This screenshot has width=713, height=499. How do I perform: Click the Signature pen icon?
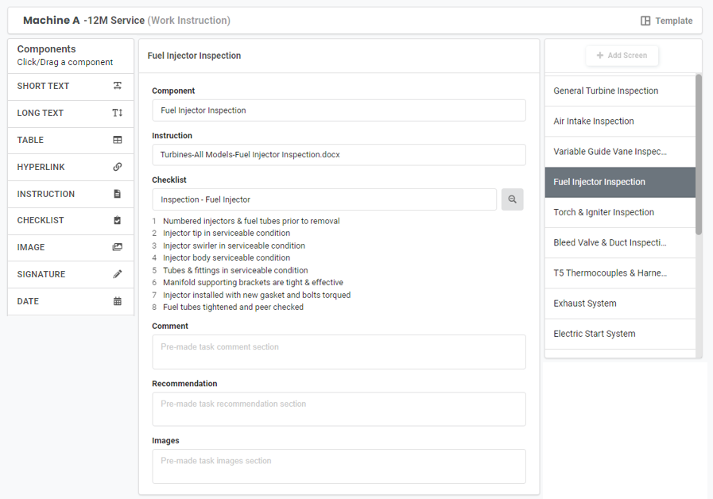coord(118,274)
